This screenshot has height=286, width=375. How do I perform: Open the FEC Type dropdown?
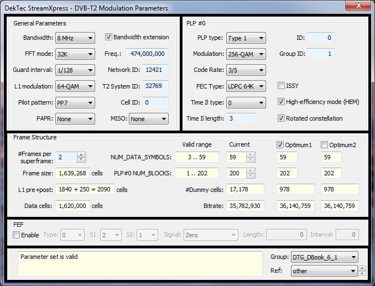(x=246, y=86)
